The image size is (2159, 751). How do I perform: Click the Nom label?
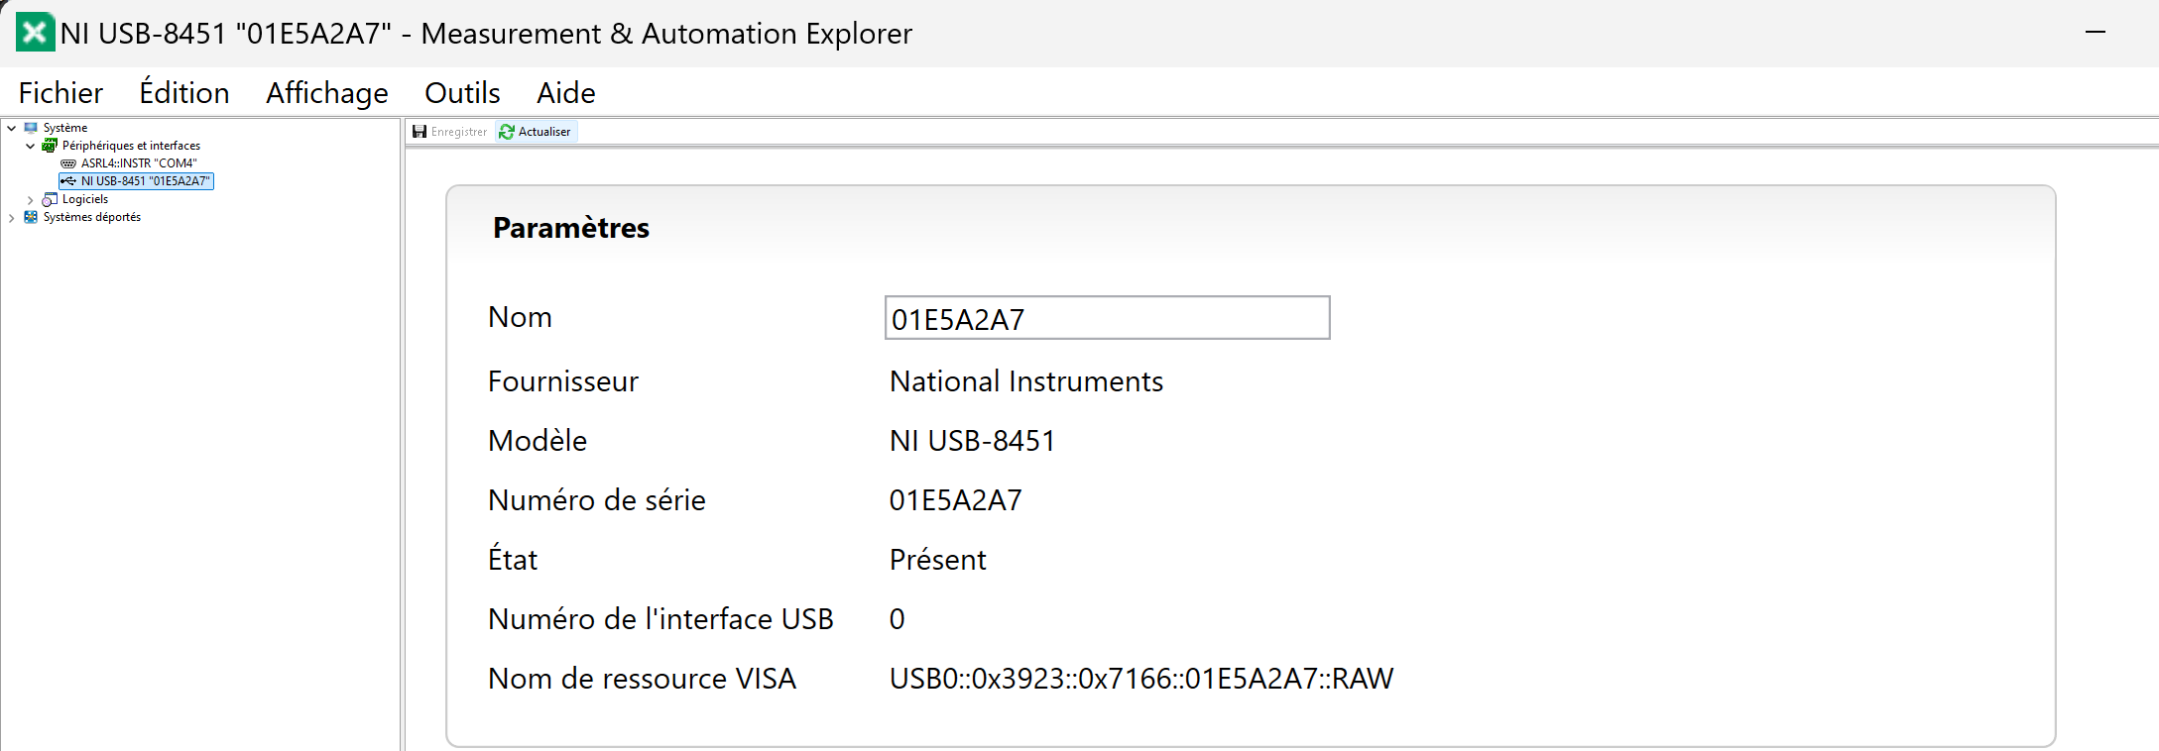pos(520,317)
